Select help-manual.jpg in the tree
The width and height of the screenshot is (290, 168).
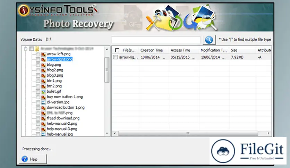[x=60, y=134]
